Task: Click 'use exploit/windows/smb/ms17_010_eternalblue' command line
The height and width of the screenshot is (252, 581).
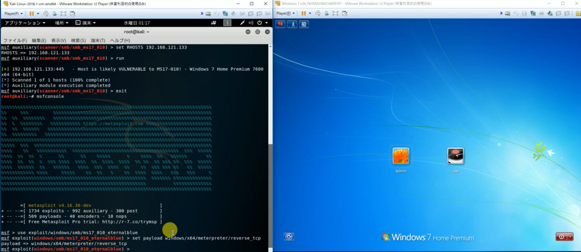Action: tap(69, 232)
